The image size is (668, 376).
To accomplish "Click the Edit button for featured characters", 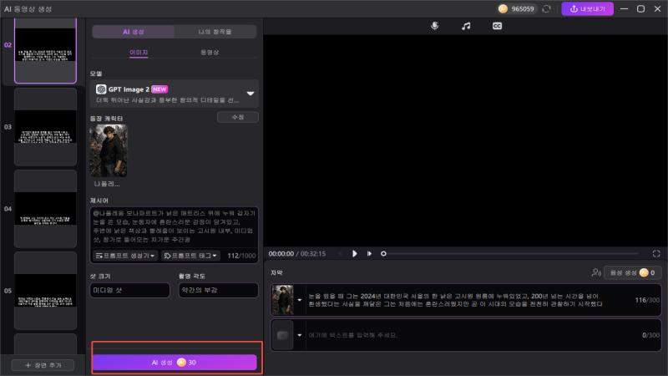I will click(238, 117).
